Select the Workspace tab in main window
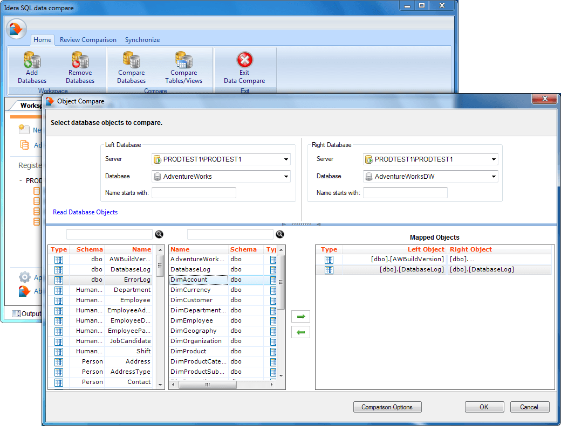The width and height of the screenshot is (561, 426). (x=28, y=106)
